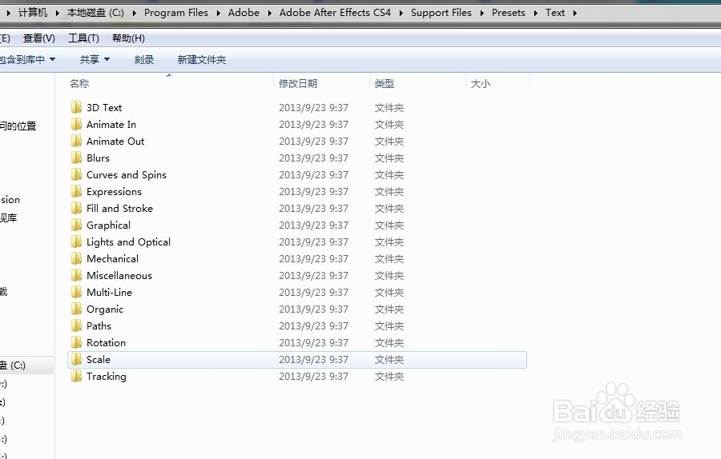
Task: Click the Graphical folder icon
Action: pos(76,225)
